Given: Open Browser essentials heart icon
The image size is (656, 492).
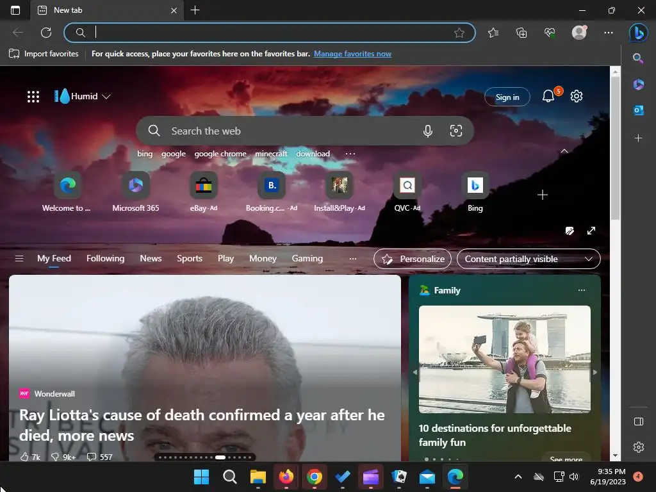Looking at the screenshot, I should pos(550,32).
